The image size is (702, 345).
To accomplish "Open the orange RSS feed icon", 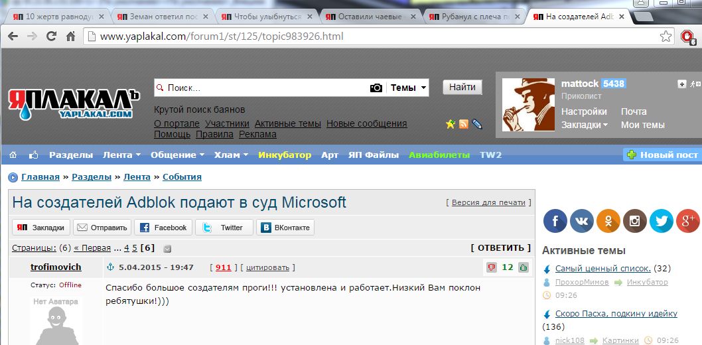I will [464, 124].
